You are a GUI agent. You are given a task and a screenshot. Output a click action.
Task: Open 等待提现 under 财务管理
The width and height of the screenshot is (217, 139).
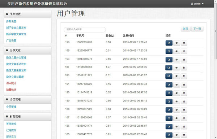coord(11,124)
